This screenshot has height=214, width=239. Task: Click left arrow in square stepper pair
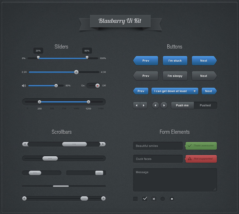tap(137, 106)
